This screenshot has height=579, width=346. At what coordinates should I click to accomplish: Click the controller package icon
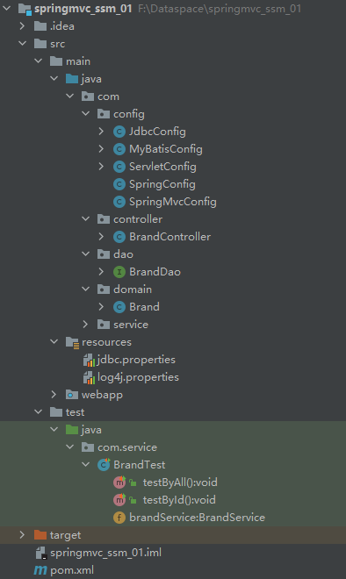click(x=104, y=219)
